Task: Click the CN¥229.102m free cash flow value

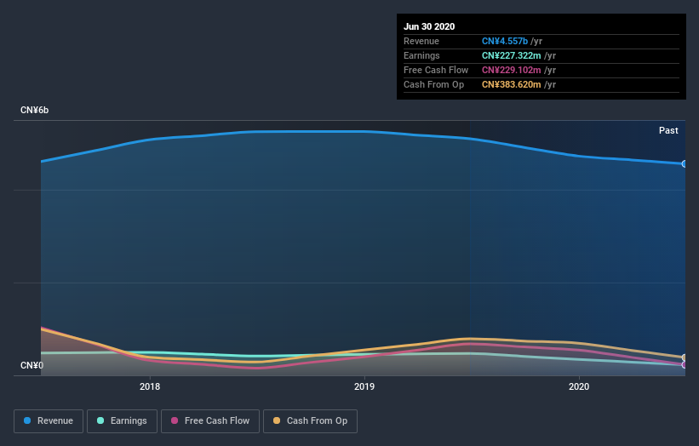Action: pos(512,70)
